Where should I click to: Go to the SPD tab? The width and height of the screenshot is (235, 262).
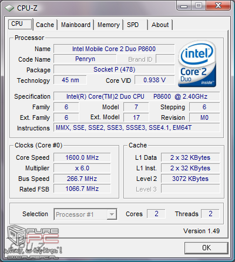click(135, 25)
